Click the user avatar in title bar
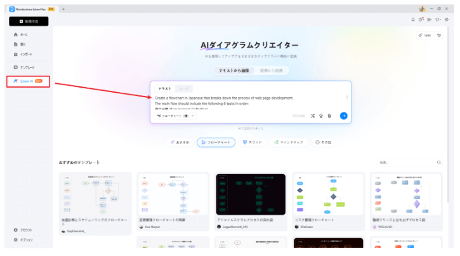 (421, 8)
